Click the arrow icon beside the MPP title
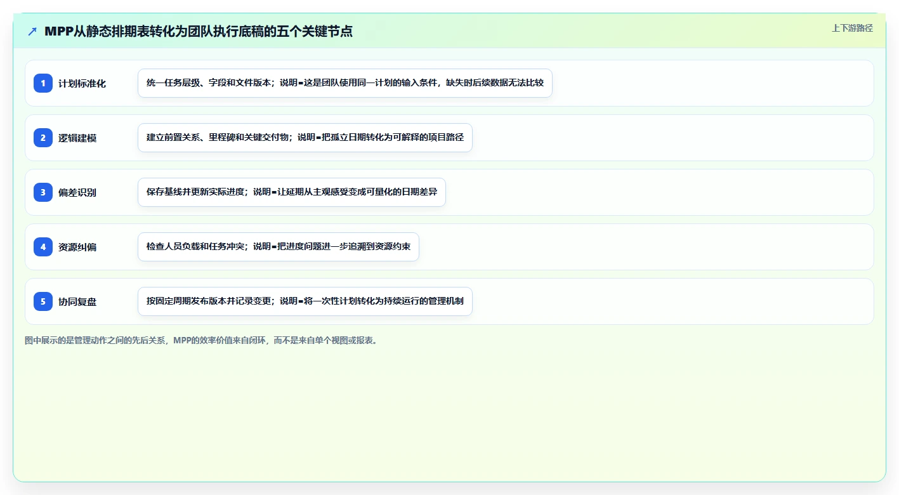The width and height of the screenshot is (899, 495). click(32, 32)
